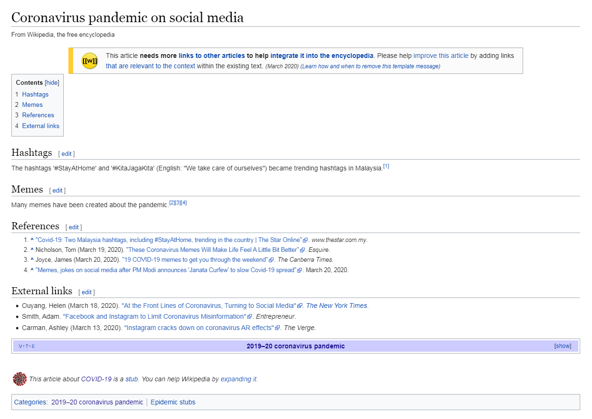Jump to References in the Contents
Image resolution: width=592 pixels, height=419 pixels.
38,115
